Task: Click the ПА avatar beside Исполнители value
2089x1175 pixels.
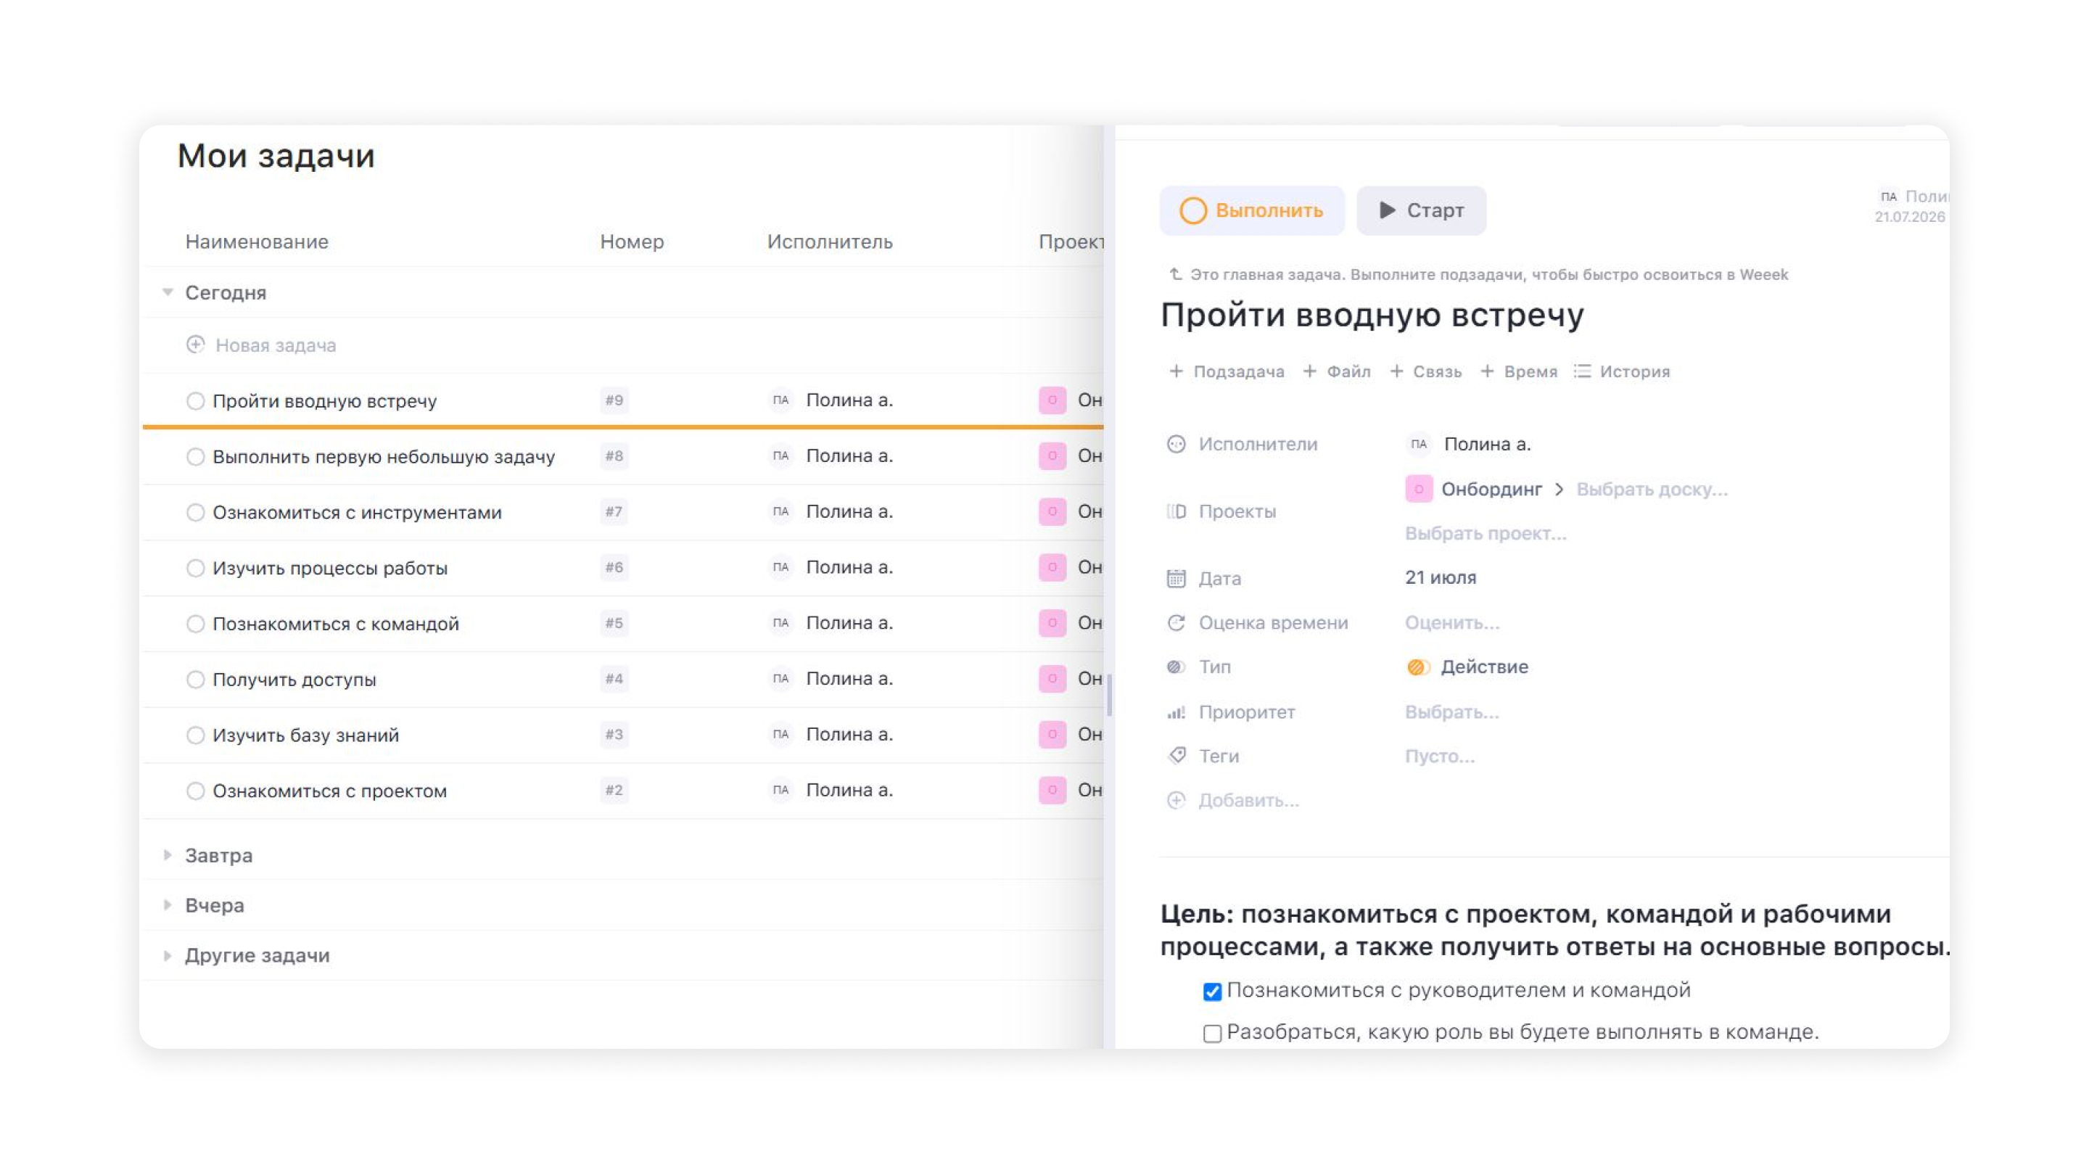Action: (1418, 444)
